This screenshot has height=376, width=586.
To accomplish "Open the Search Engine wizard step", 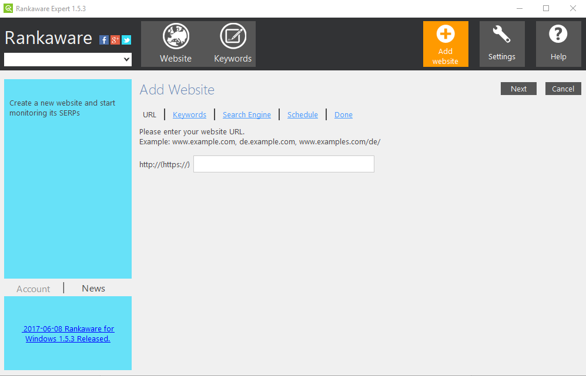I will click(x=246, y=114).
